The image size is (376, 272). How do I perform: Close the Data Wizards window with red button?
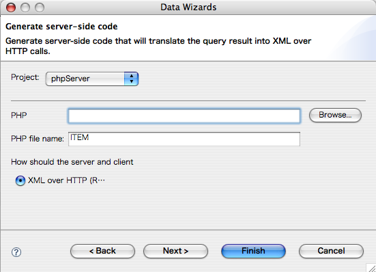click(11, 8)
